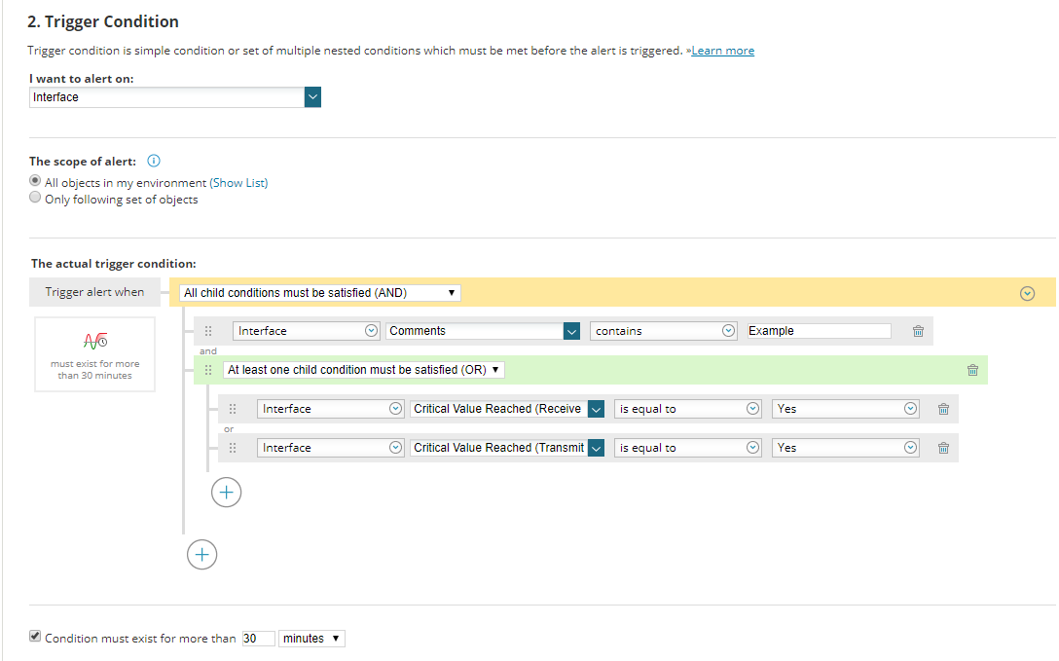This screenshot has height=661, width=1059.
Task: Click the Example value input field
Action: tap(820, 331)
